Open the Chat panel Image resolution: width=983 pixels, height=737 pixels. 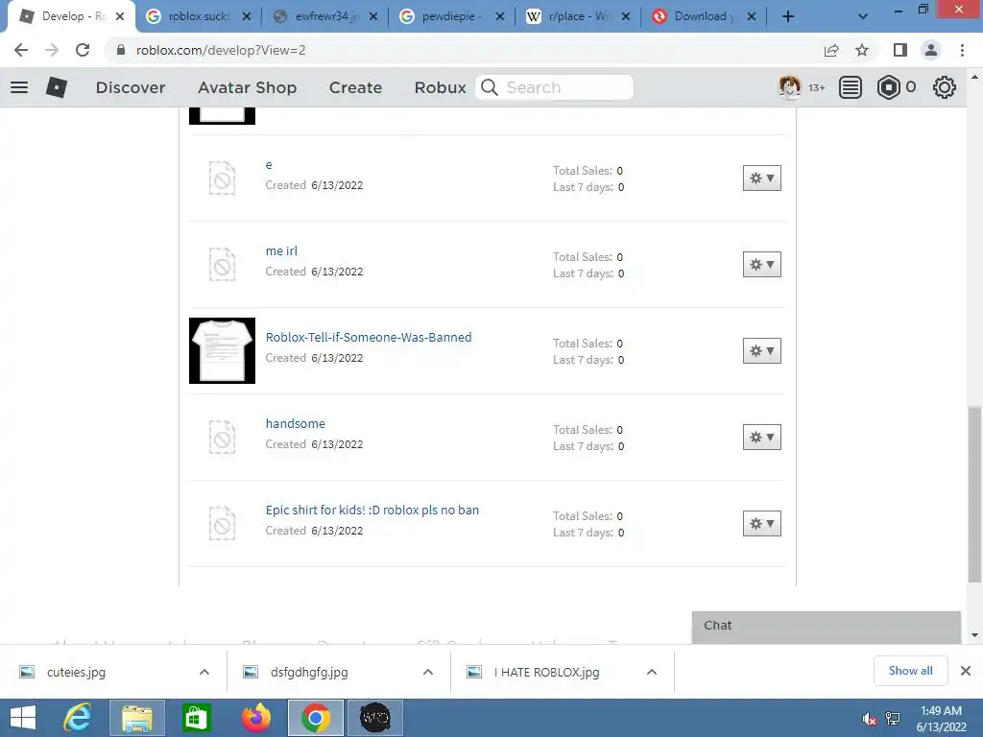tap(827, 627)
